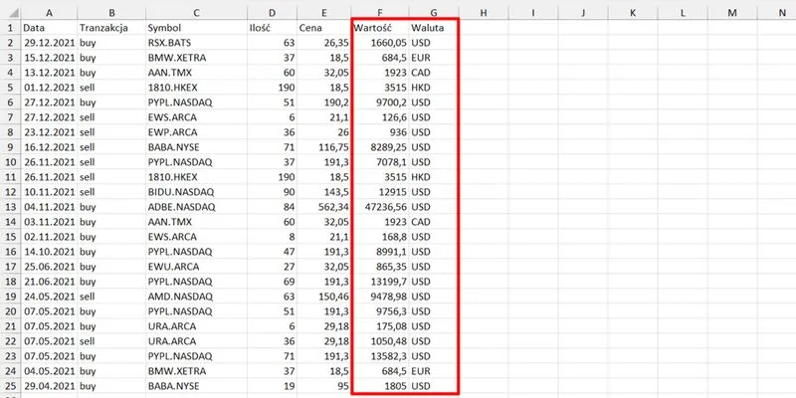Viewport: 796px width, 398px height.
Task: Click the AMD.NASDAQ cell
Action: pyautogui.click(x=194, y=295)
